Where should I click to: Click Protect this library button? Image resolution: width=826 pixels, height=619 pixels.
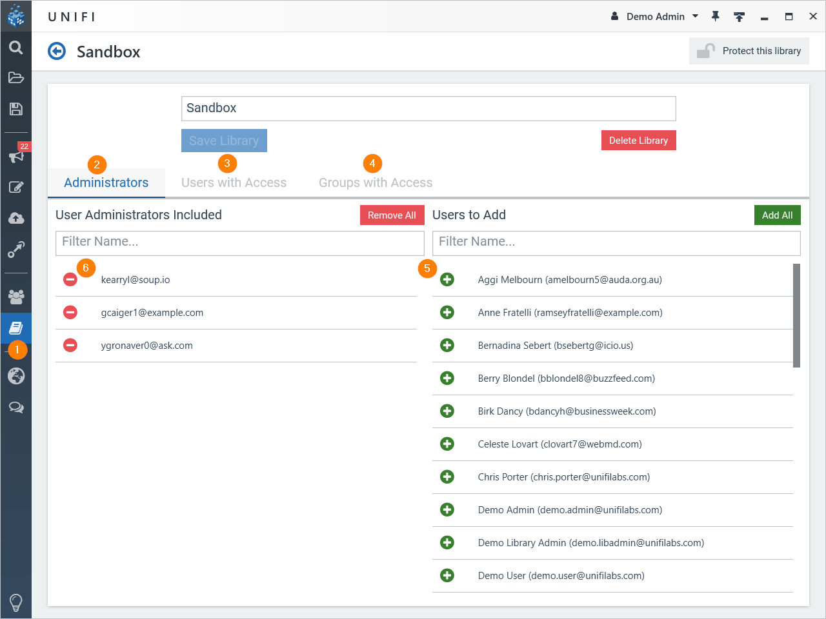click(x=749, y=51)
